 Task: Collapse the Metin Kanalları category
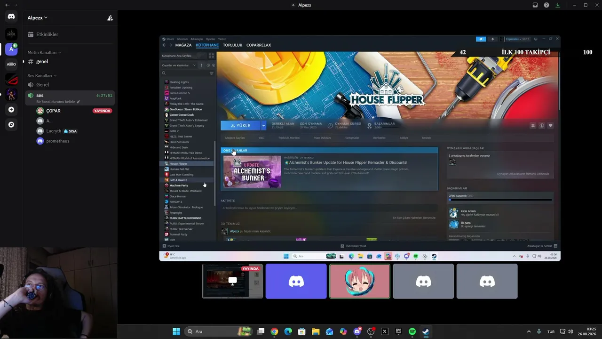[44, 52]
